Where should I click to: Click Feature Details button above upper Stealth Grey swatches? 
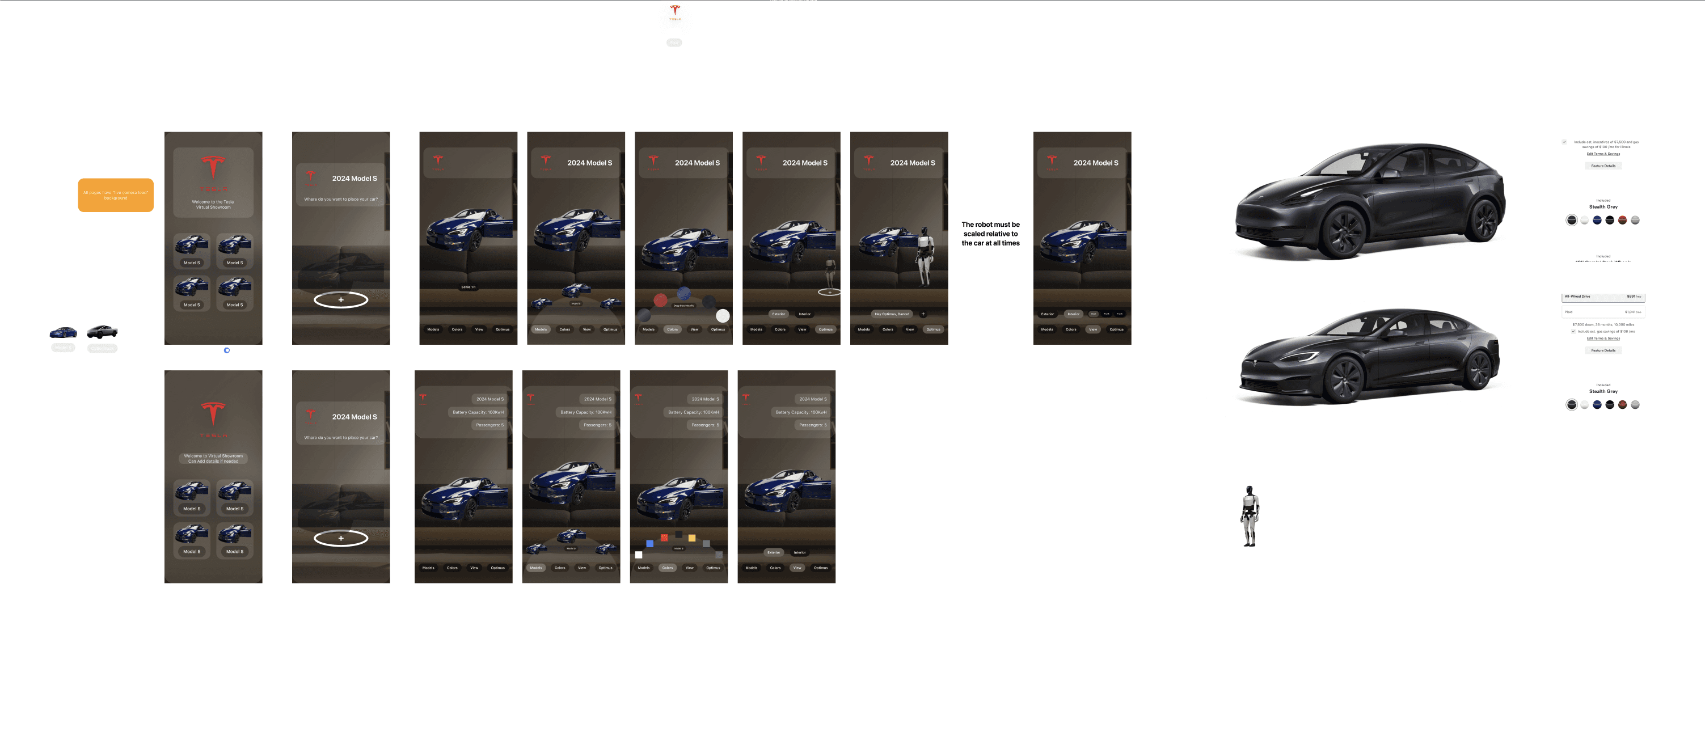tap(1603, 166)
